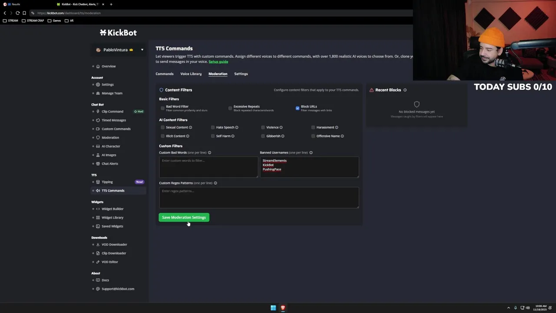Select the Moderation tab

coord(218,74)
